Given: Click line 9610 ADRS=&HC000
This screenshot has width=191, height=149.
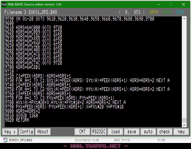Looking at the screenshot, I should click(33, 27).
